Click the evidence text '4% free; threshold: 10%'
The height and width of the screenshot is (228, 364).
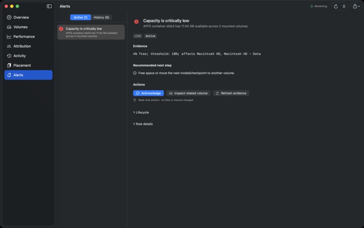(156, 54)
